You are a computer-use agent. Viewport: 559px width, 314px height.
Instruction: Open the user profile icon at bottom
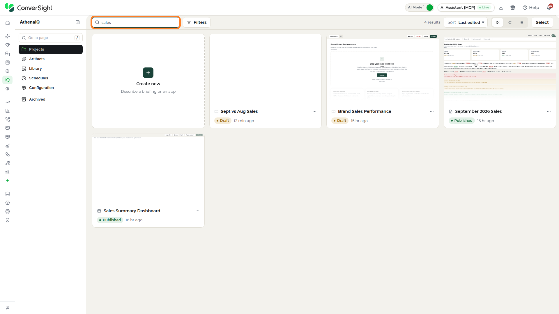[8, 308]
